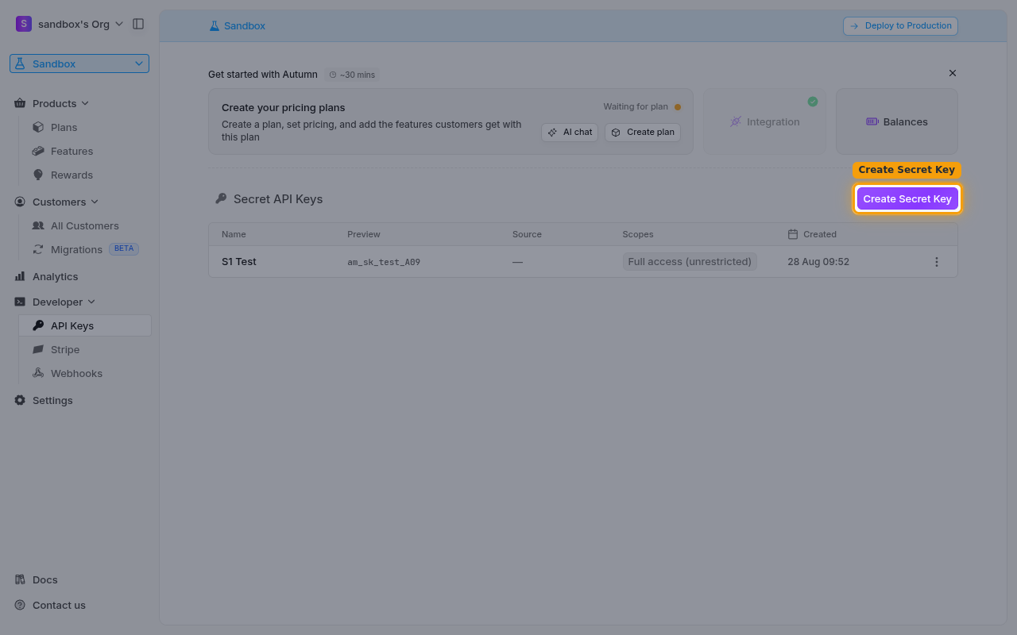Click the Create plan button
This screenshot has height=635, width=1017.
643,133
